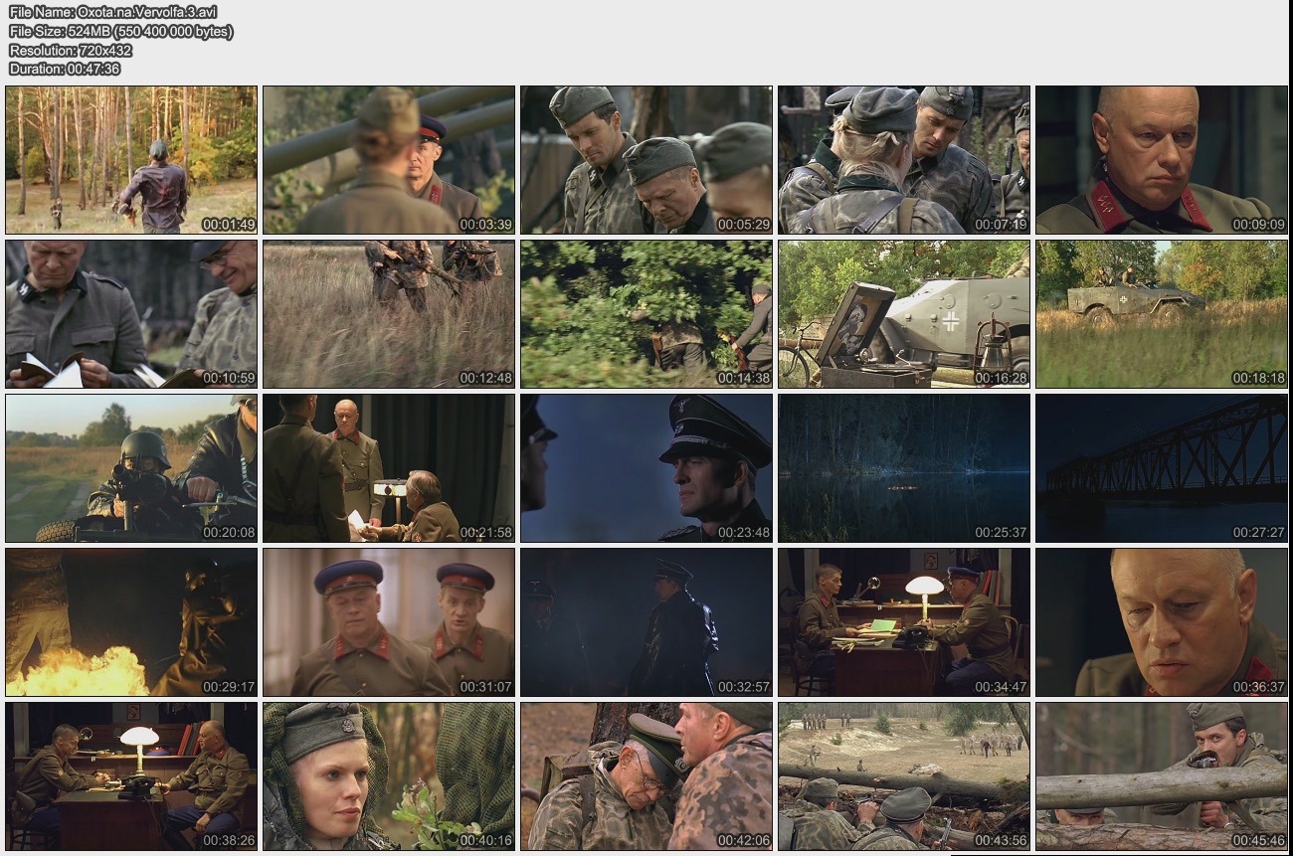This screenshot has height=856, width=1293.
Task: Open the soldiers reading books thumbnail at 00:10:59
Action: click(131, 314)
